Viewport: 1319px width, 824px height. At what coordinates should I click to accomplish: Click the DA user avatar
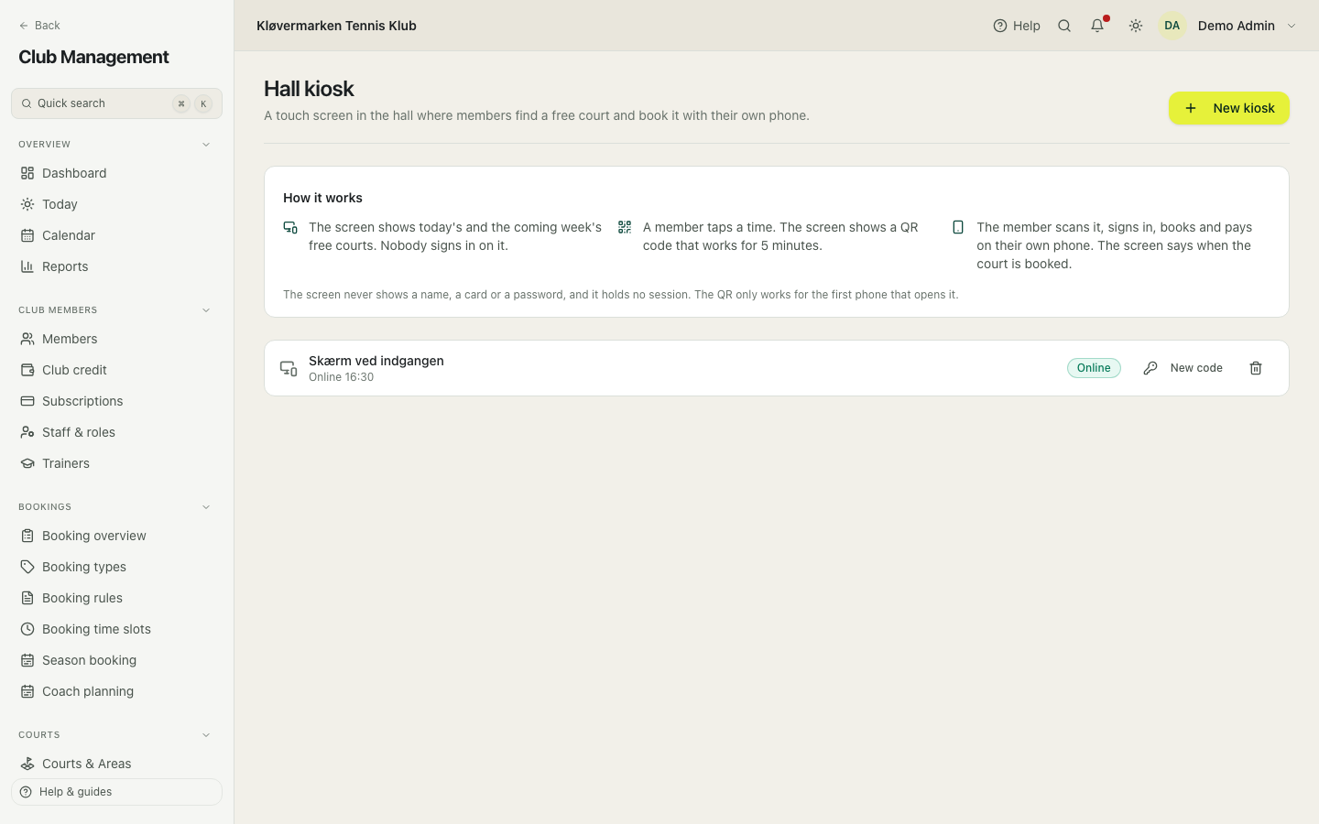[1172, 26]
